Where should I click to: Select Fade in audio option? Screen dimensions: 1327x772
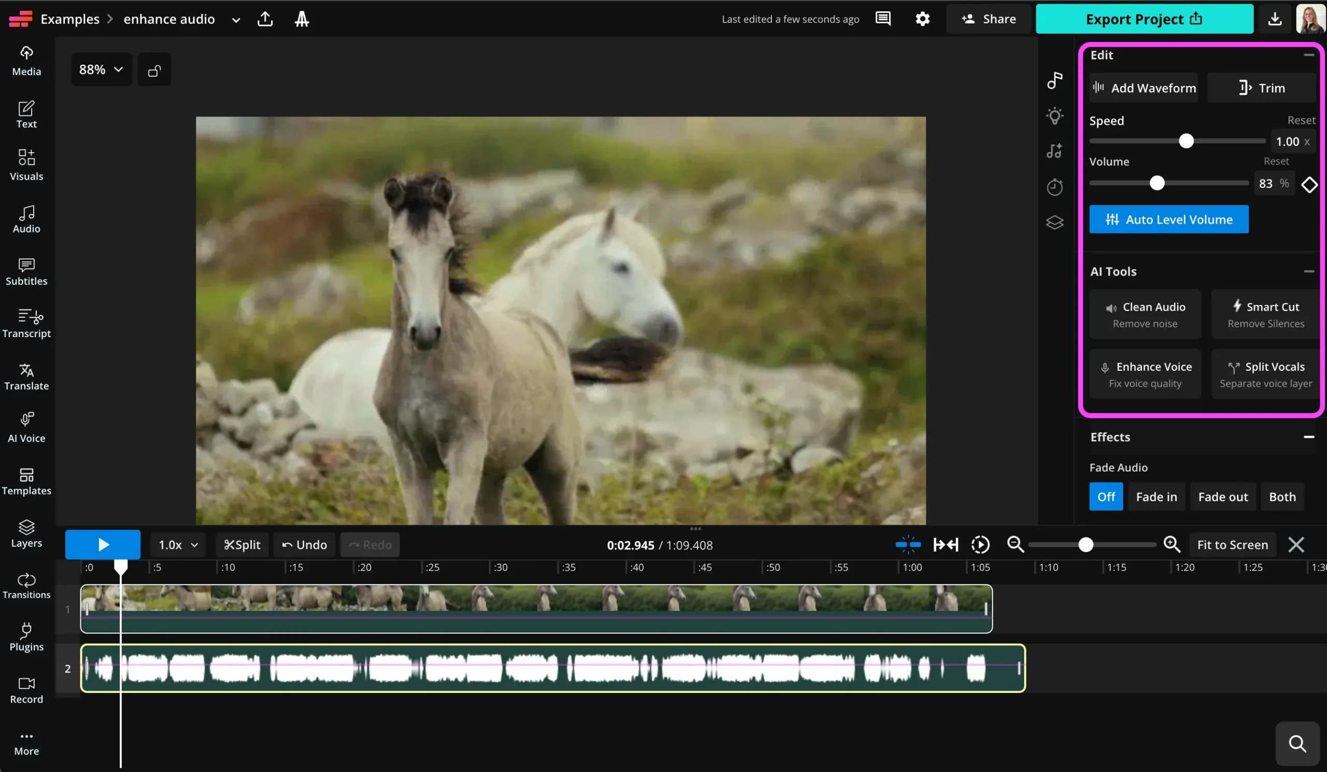1156,497
